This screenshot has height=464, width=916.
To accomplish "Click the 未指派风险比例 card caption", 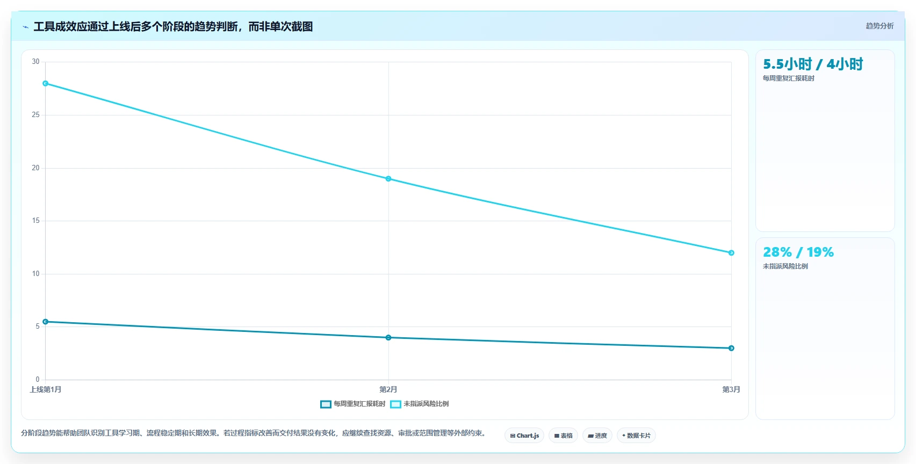I will (x=785, y=266).
